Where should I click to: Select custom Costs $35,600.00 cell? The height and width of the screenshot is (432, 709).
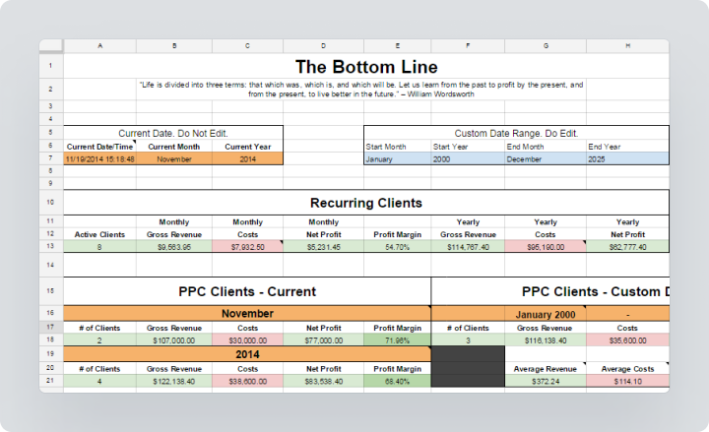coord(627,340)
